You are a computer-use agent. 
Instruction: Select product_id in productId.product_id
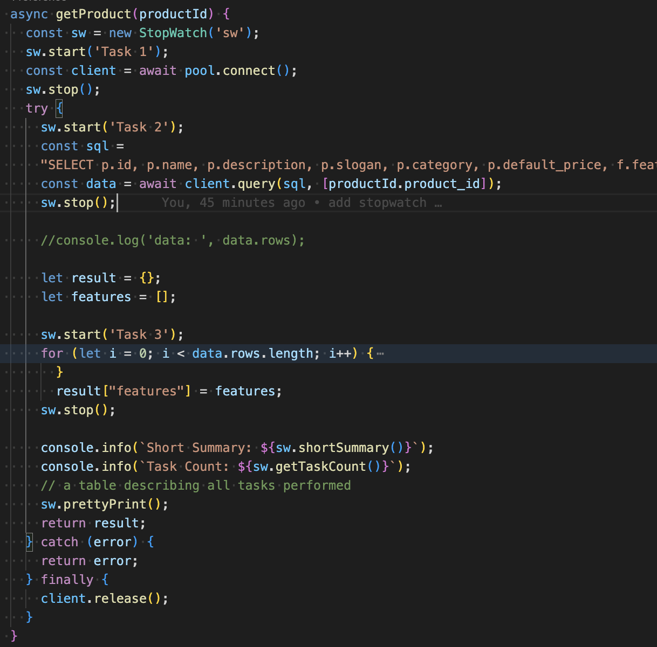442,184
